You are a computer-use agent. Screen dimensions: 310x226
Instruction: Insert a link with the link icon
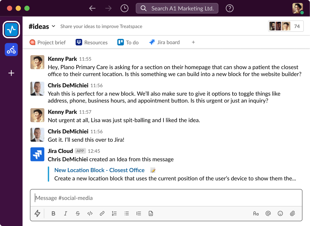102,213
